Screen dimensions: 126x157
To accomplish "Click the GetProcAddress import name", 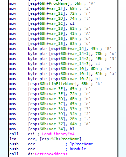I will [x=51, y=154].
